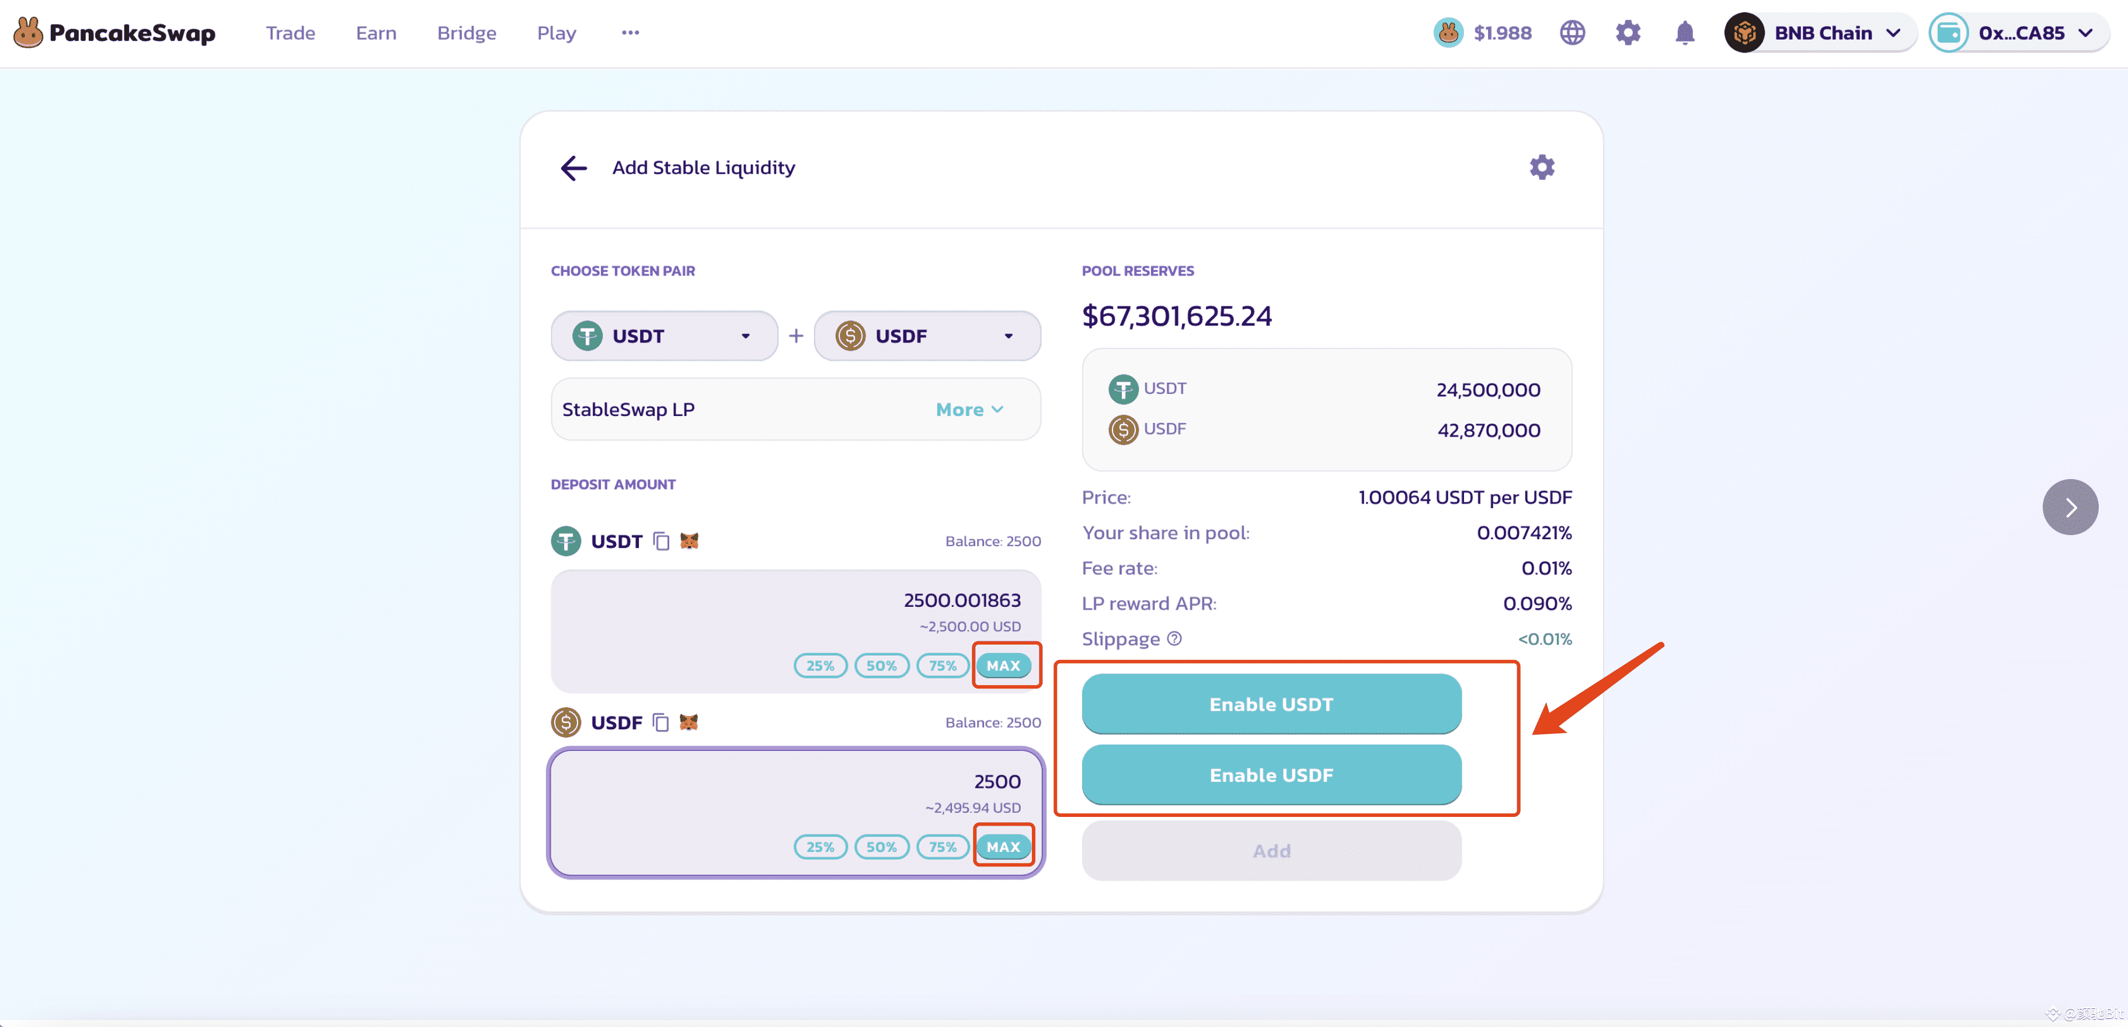Click the price 1.00064 USDT per USDF
This screenshot has width=2128, height=1027.
(1465, 498)
